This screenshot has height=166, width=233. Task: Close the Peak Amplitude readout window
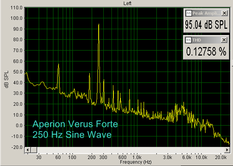point(224,13)
